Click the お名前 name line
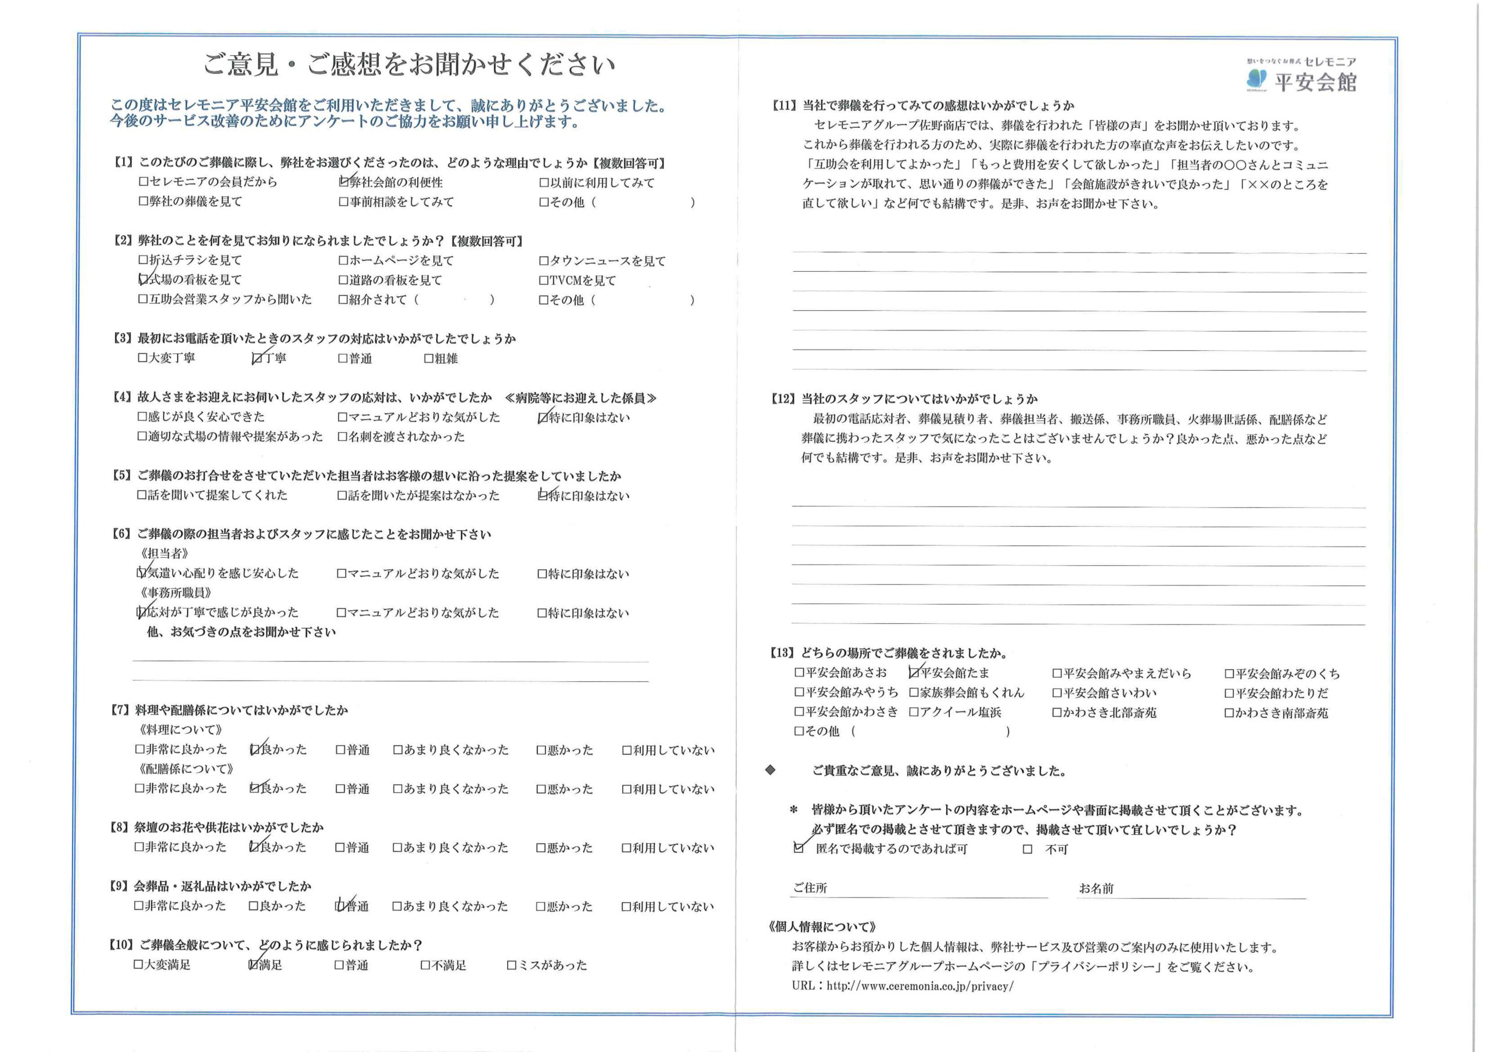 pos(1192,890)
